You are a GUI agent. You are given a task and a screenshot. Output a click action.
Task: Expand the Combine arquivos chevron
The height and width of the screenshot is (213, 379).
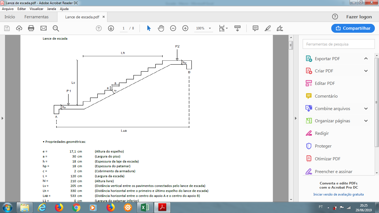(x=366, y=109)
